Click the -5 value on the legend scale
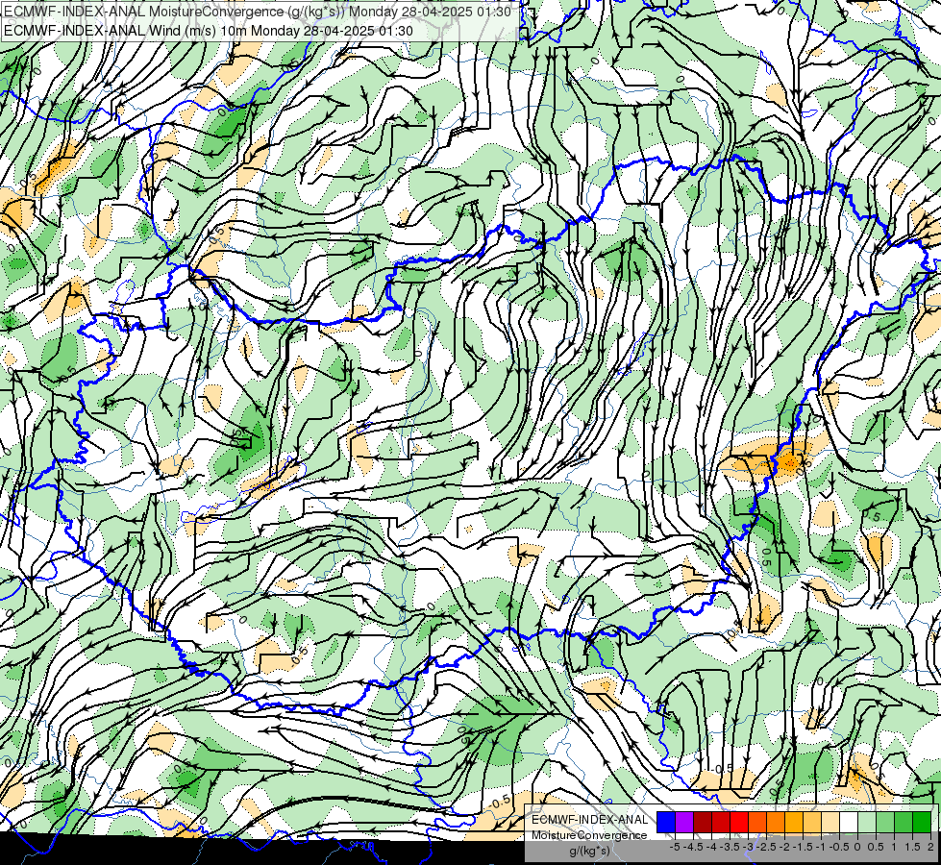The width and height of the screenshot is (941, 865). click(675, 847)
